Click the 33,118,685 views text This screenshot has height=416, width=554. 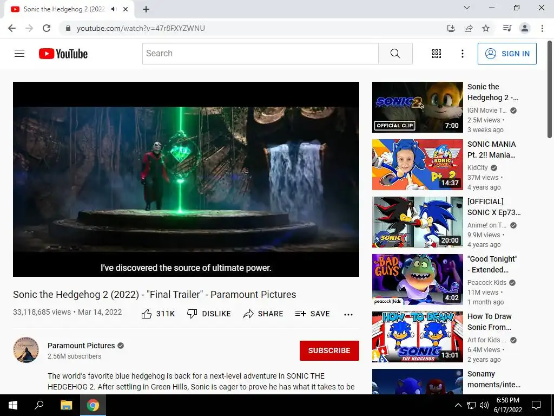pyautogui.click(x=42, y=312)
